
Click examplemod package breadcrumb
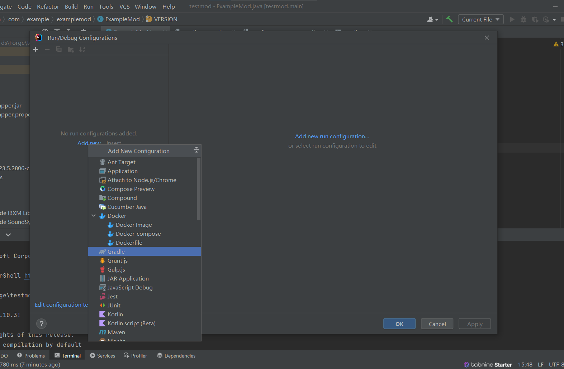pyautogui.click(x=74, y=19)
